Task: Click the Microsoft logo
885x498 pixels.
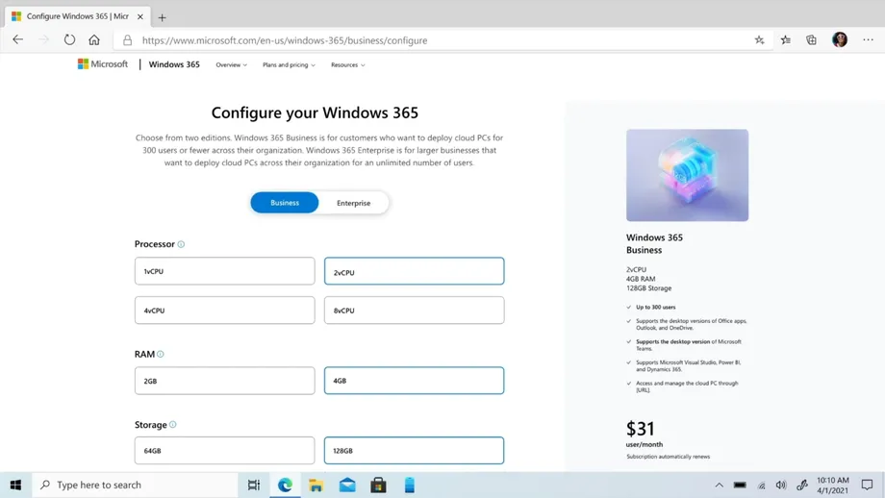Action: click(x=103, y=64)
